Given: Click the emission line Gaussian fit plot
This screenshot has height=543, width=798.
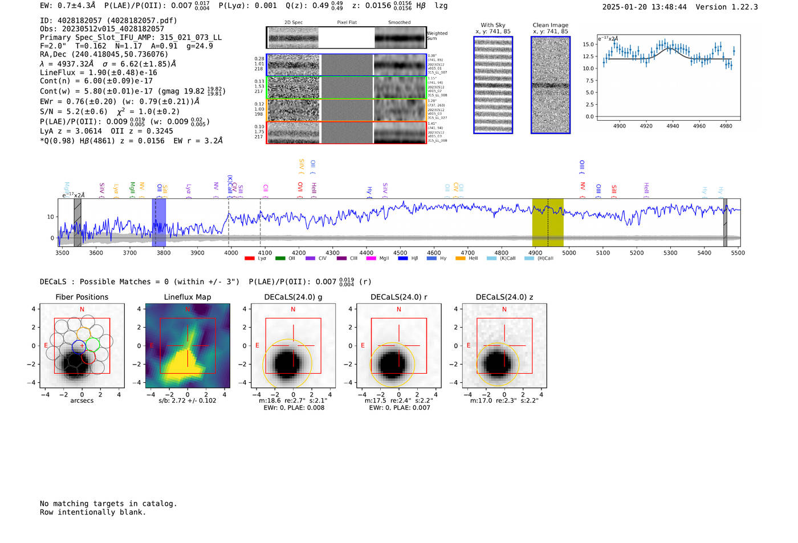Looking at the screenshot, I should point(669,77).
